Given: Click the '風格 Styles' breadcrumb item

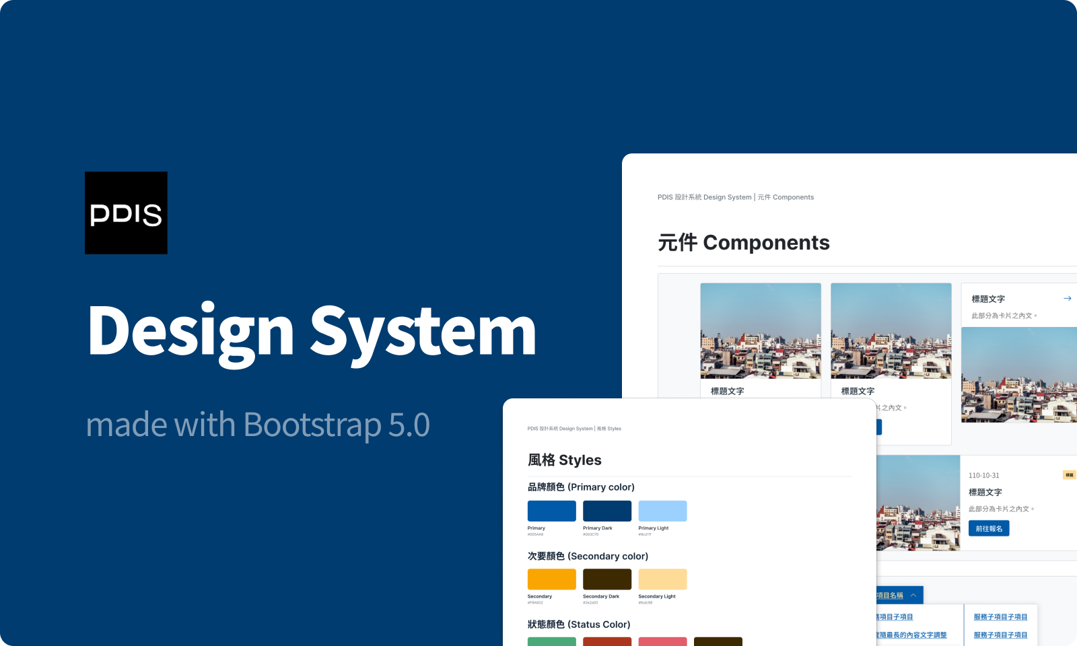Looking at the screenshot, I should point(609,429).
